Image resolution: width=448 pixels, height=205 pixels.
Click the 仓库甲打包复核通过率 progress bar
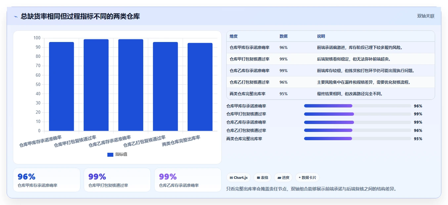tap(357, 114)
